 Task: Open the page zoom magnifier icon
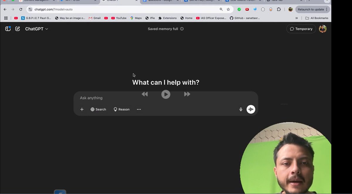pyautogui.click(x=221, y=9)
